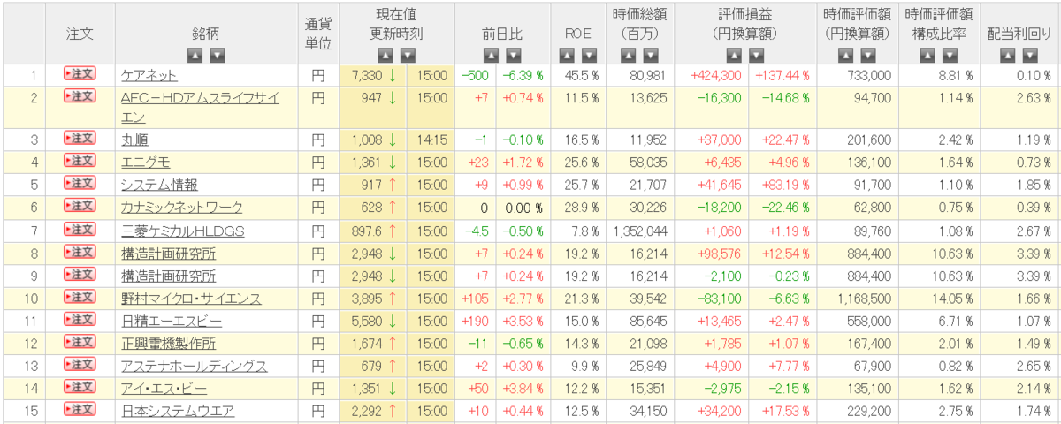This screenshot has width=1061, height=424.
Task: Place order for 正興電機製作所
Action: 80,342
